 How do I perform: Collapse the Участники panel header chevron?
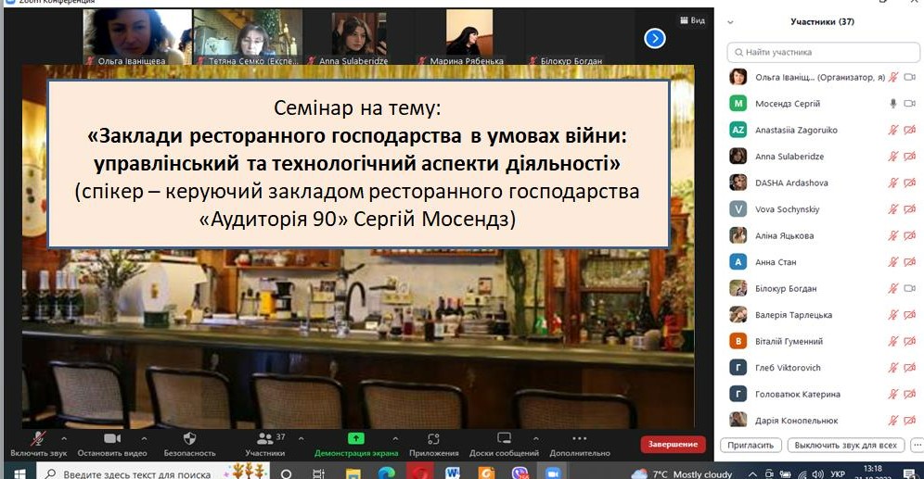tap(730, 21)
